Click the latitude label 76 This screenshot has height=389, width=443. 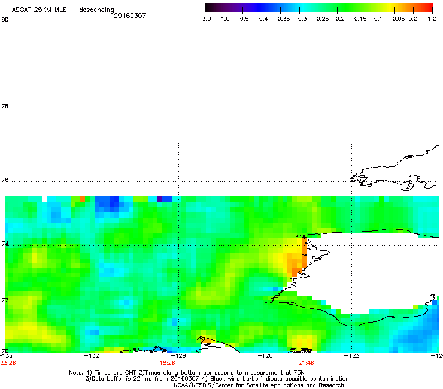5,180
